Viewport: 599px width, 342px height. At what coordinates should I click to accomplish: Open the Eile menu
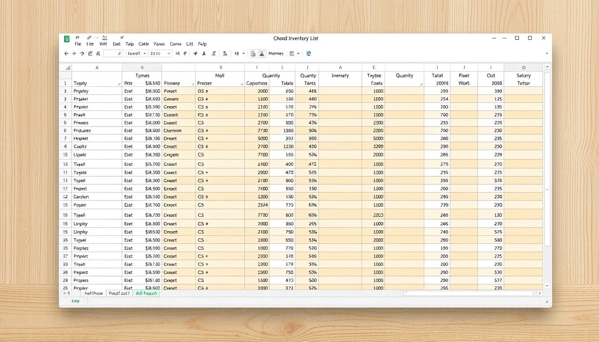[x=90, y=44]
